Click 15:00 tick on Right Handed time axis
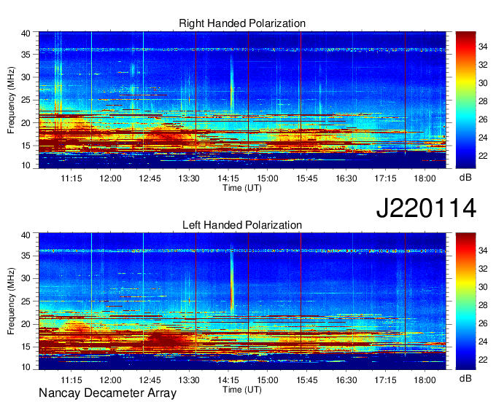 [267, 178]
